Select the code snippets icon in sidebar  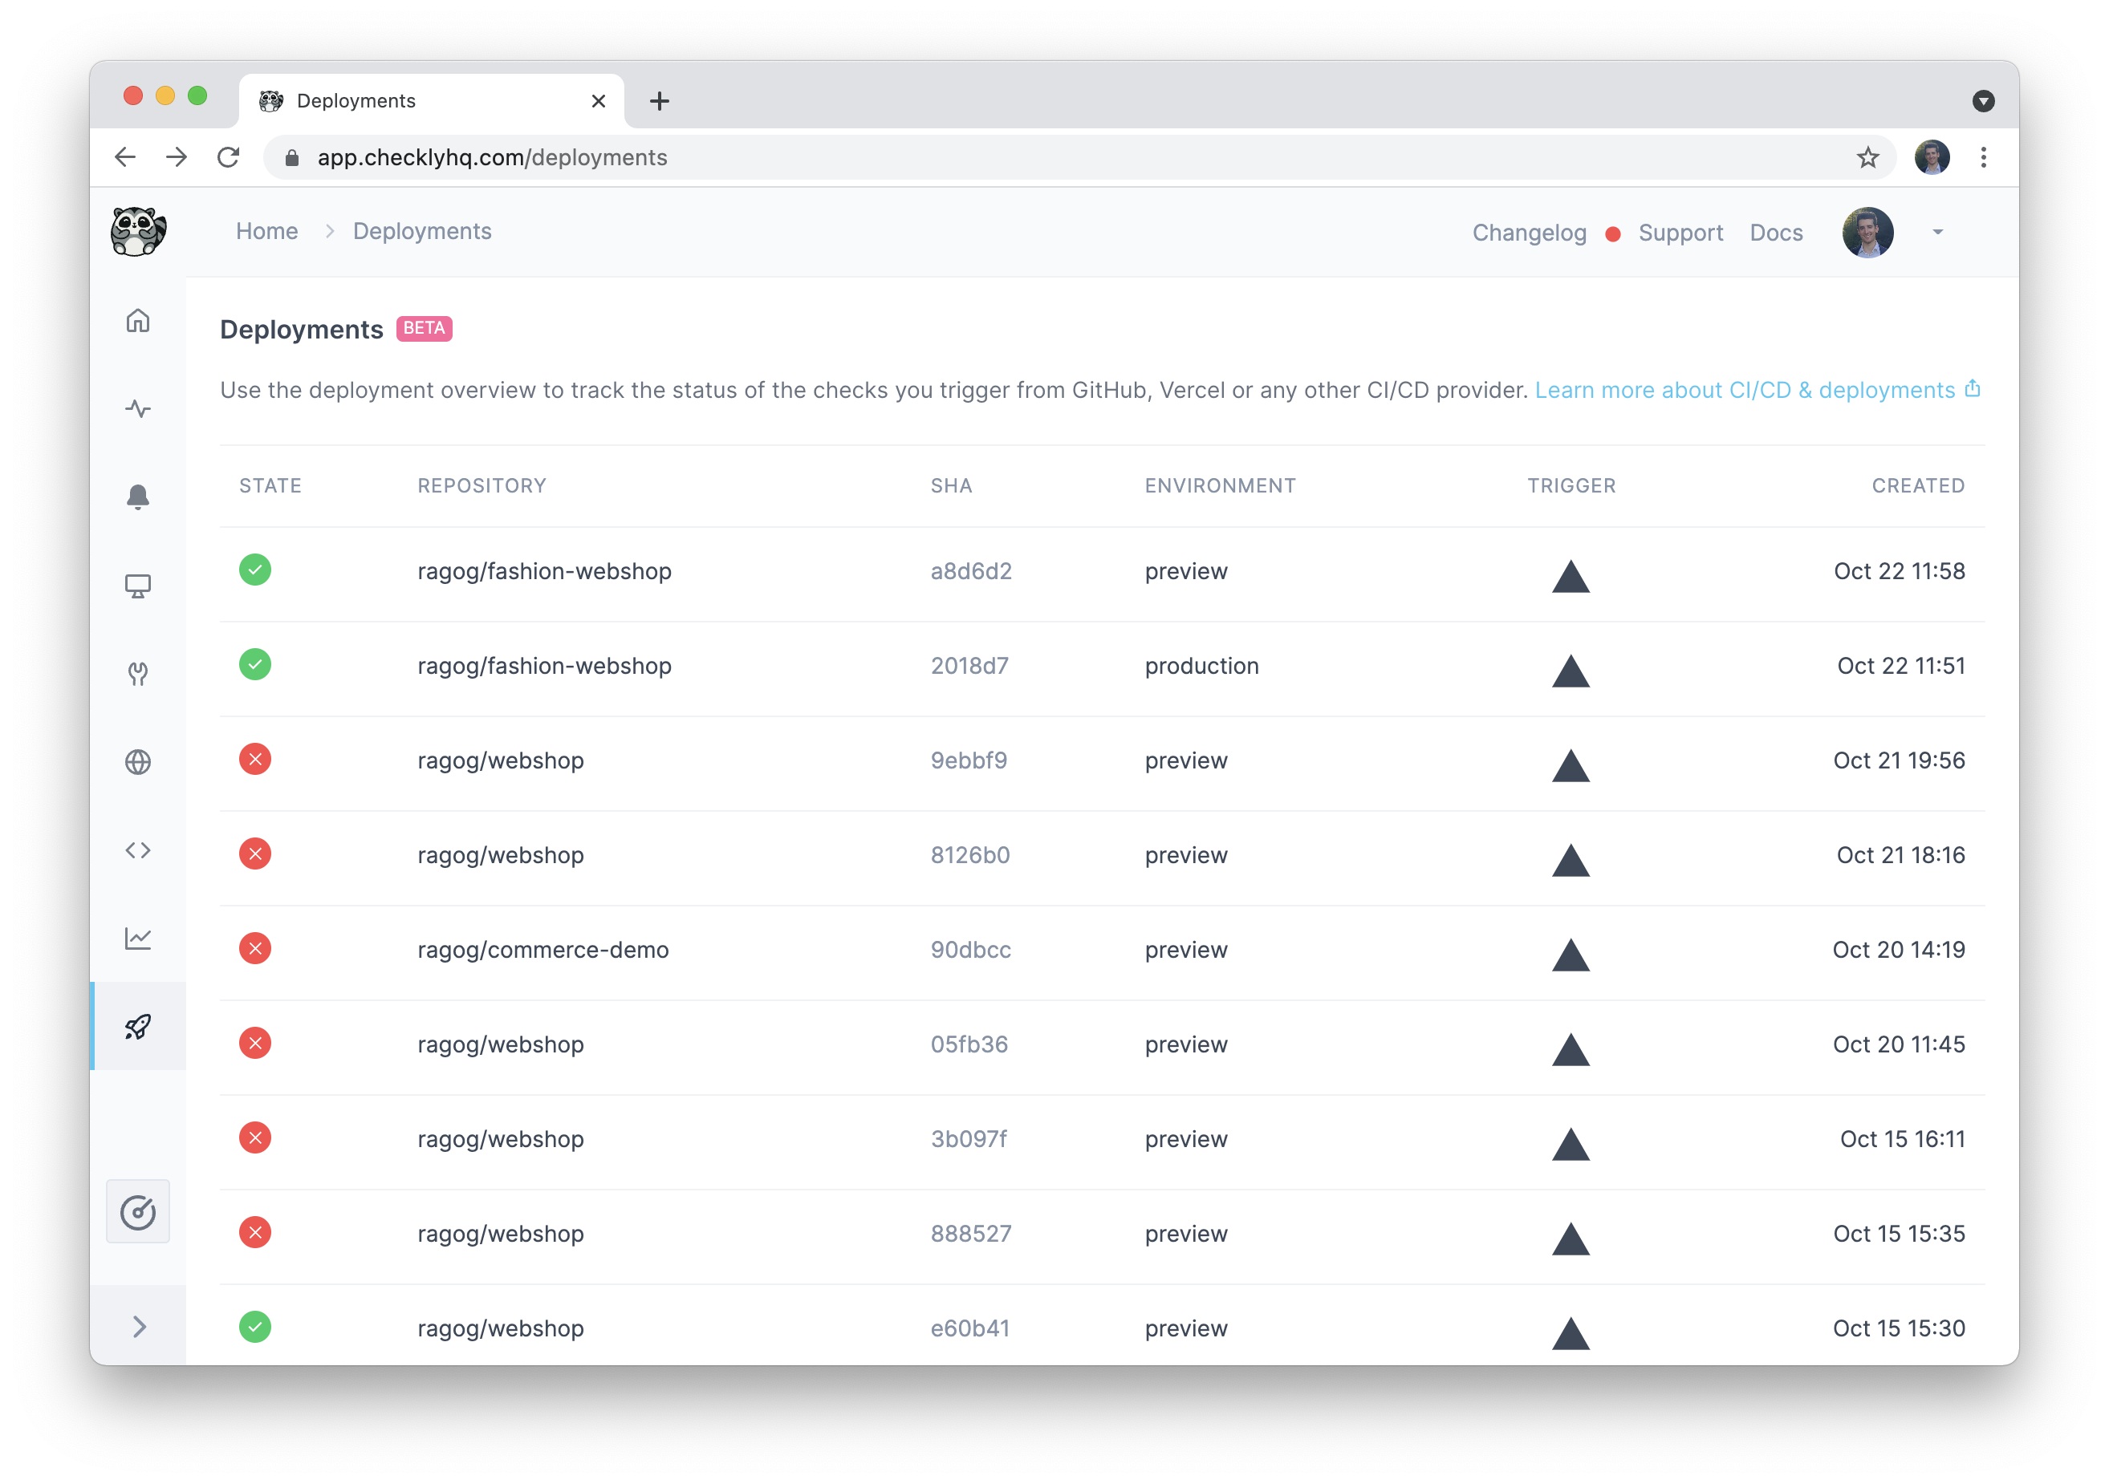138,849
